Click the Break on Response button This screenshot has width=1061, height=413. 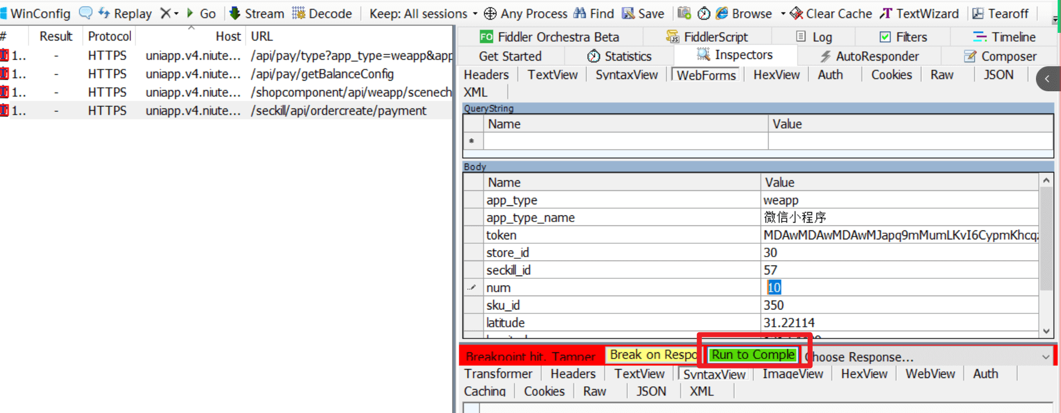pyautogui.click(x=652, y=355)
